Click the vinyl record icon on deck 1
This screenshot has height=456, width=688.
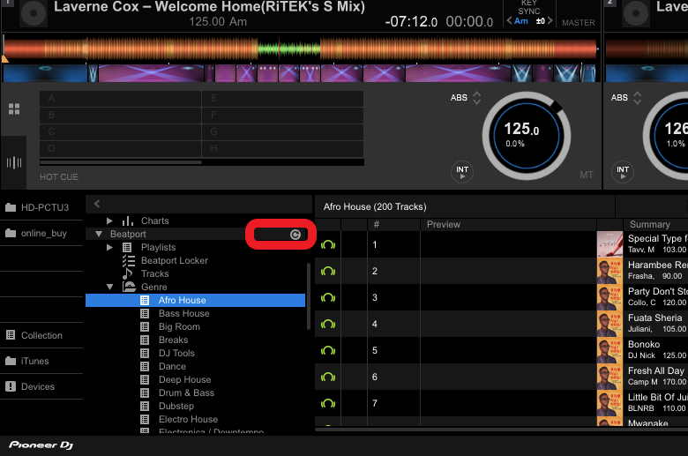coord(32,12)
